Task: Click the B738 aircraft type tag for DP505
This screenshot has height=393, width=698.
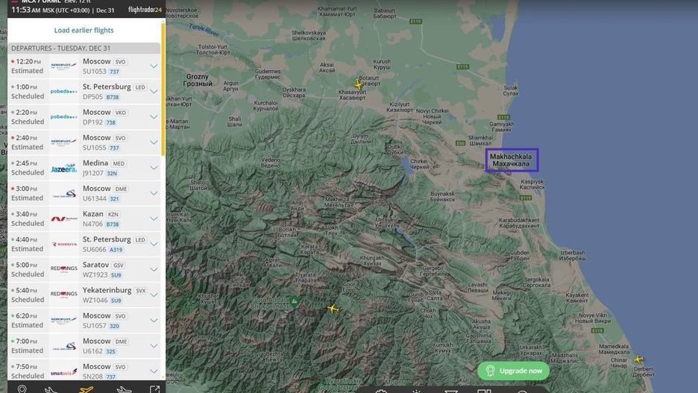Action: pos(113,97)
